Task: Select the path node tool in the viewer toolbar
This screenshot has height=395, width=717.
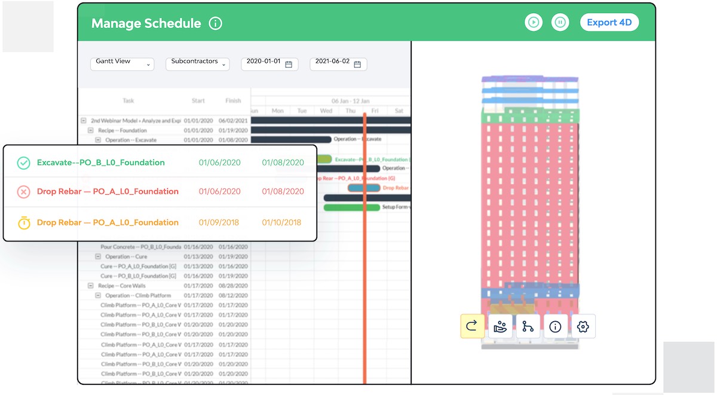Action: 528,326
